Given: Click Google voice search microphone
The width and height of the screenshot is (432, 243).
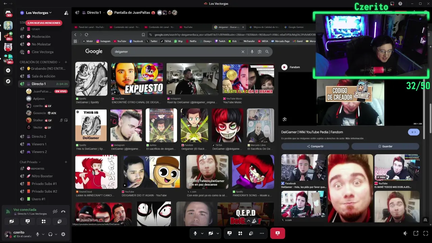Looking at the screenshot, I should coord(252,52).
